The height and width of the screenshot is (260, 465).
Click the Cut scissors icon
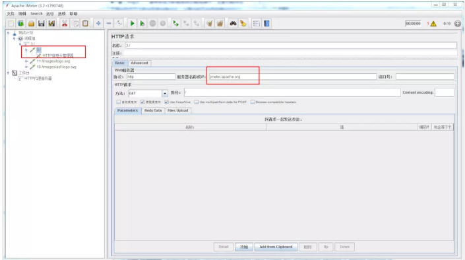click(x=65, y=24)
